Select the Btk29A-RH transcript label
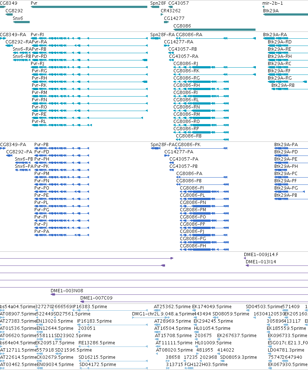The image size is (308, 370). (x=280, y=56)
